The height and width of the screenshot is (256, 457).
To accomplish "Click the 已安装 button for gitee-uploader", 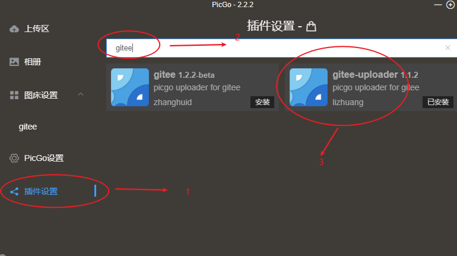I will (438, 102).
